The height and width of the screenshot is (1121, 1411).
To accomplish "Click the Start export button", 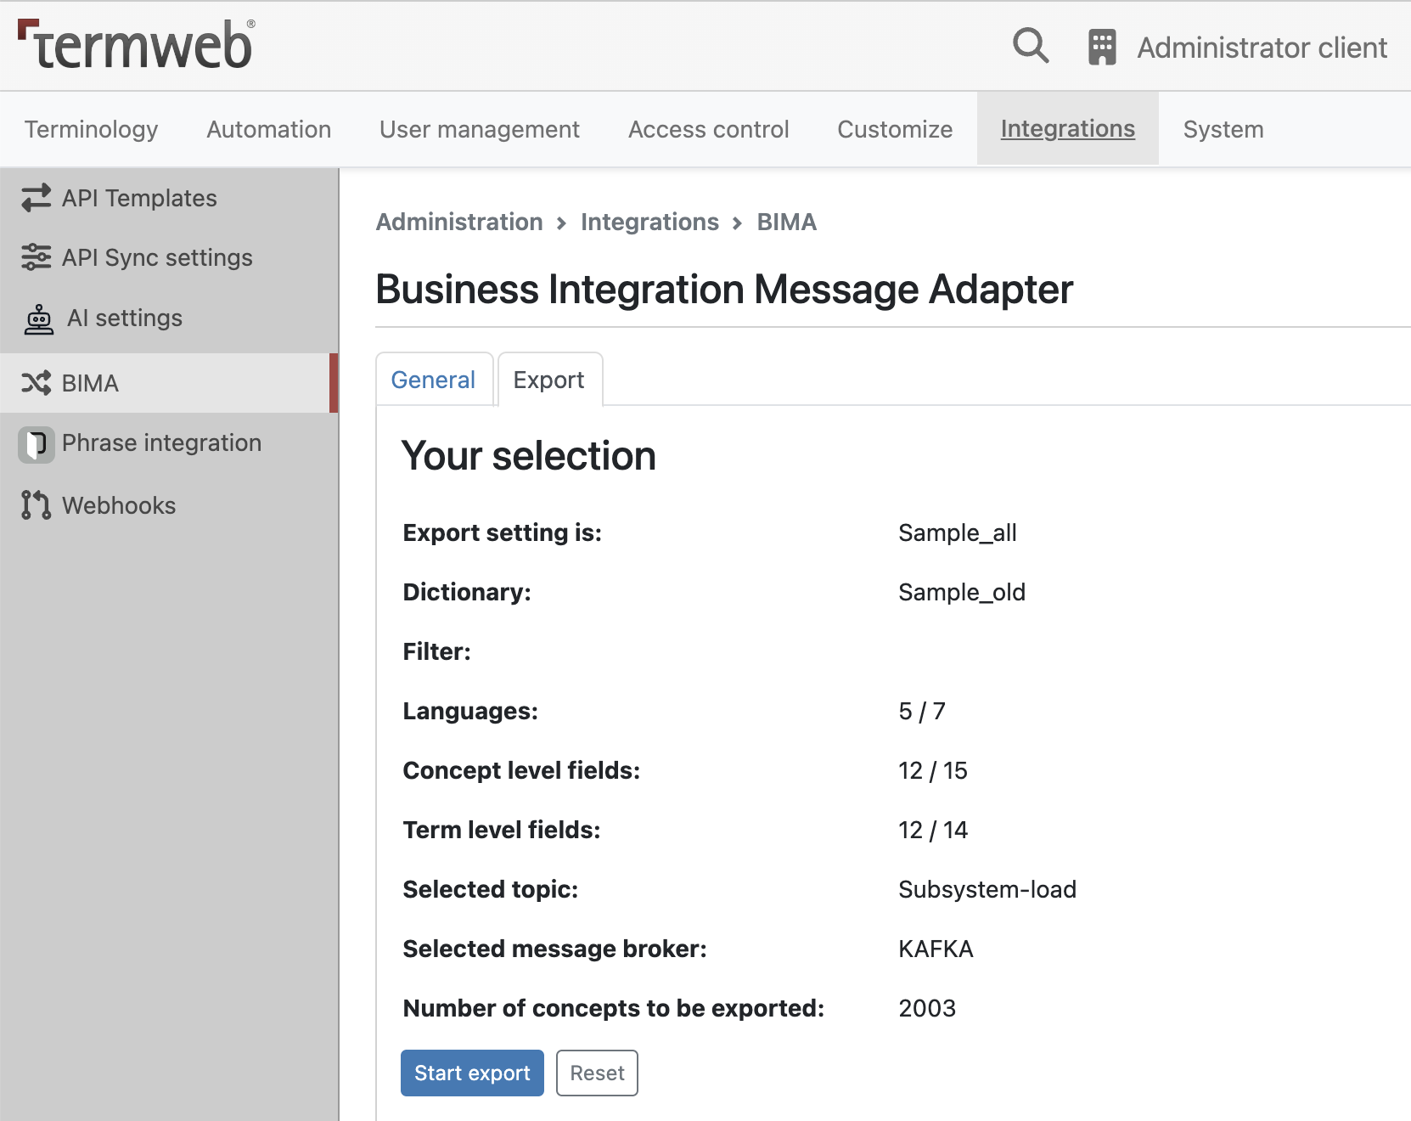I will 472,1073.
